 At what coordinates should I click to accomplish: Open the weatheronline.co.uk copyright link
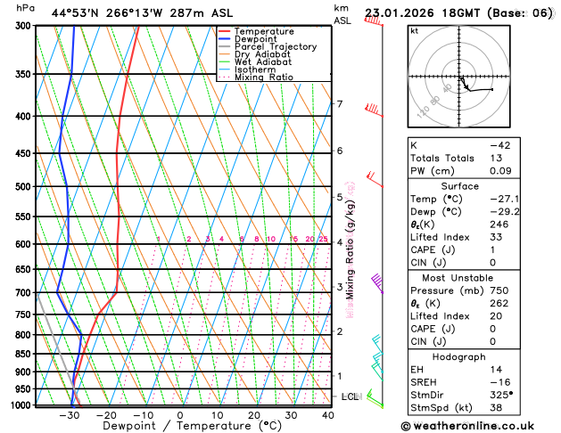point(468,426)
